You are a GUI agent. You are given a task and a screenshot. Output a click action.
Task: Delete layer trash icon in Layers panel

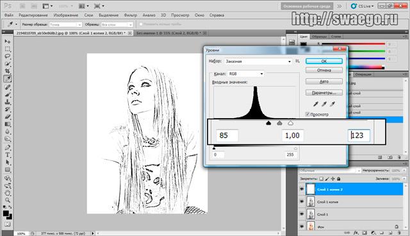pyautogui.click(x=399, y=233)
